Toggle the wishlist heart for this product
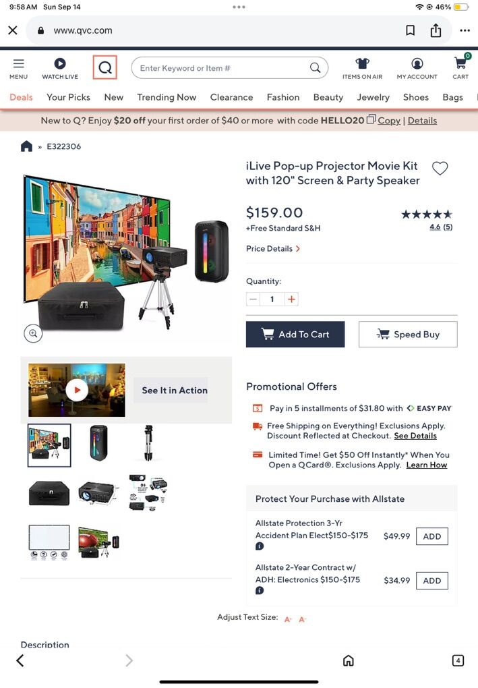This screenshot has height=688, width=478. [x=440, y=168]
